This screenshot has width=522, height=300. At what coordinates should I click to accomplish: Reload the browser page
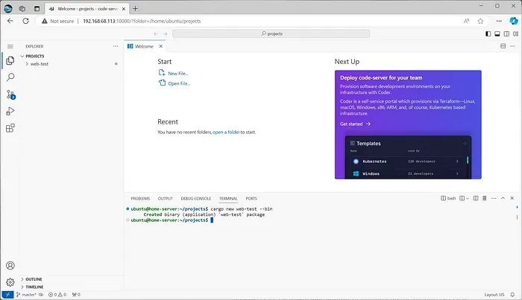coord(25,21)
